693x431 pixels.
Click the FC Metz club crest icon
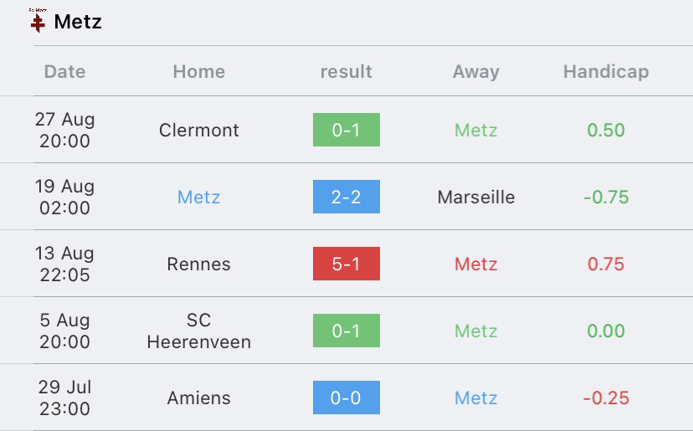tap(38, 21)
